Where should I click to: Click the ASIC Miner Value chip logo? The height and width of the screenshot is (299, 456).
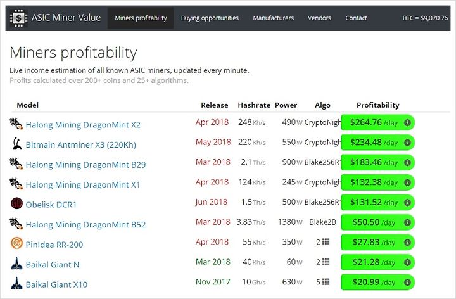pyautogui.click(x=18, y=18)
